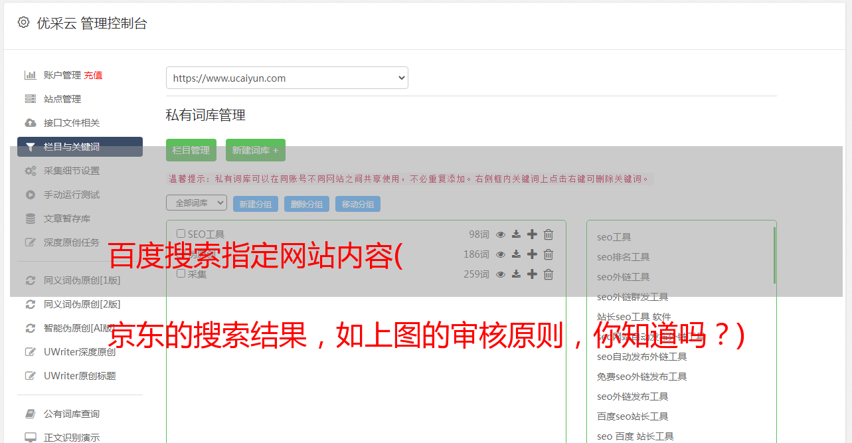Viewport: 852px width, 443px height.
Task: Select keyword seo排名工具
Action: pyautogui.click(x=624, y=257)
